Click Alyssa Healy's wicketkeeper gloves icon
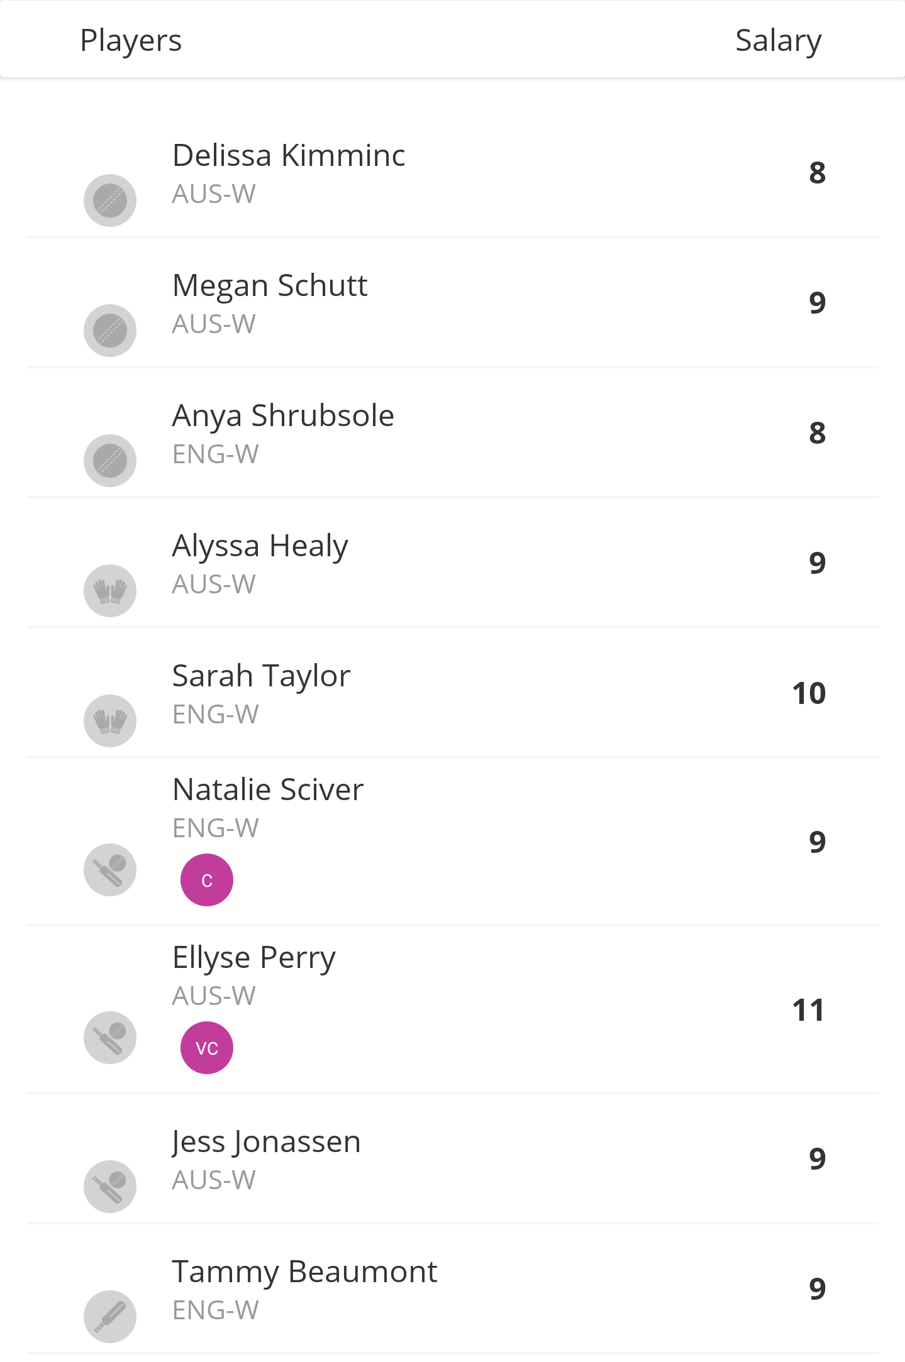 click(110, 591)
